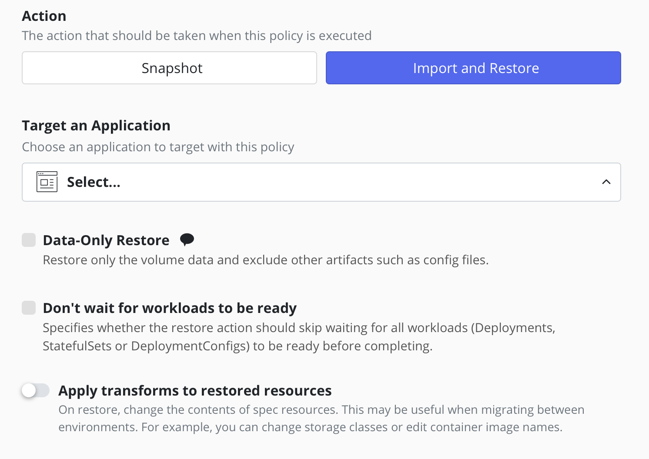The height and width of the screenshot is (459, 649).
Task: Click the Data-Only Restore label text
Action: [x=106, y=240]
